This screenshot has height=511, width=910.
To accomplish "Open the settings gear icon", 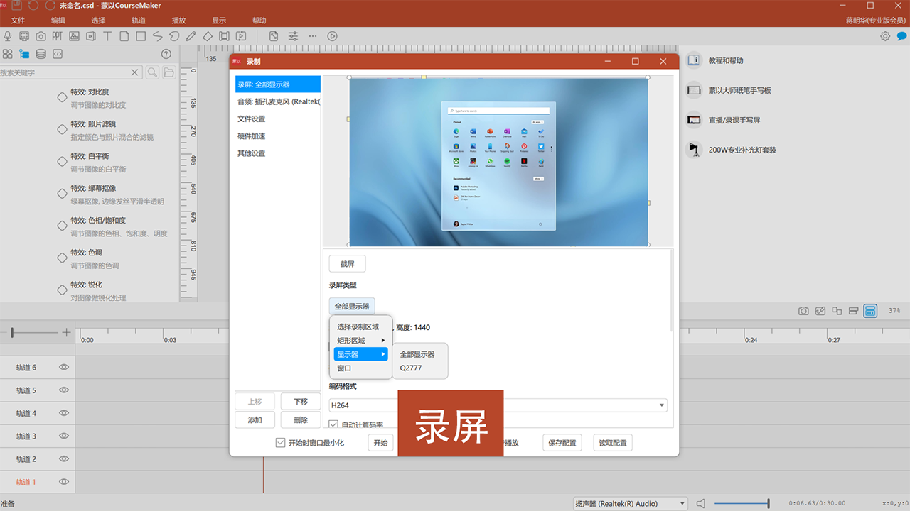I will [885, 36].
